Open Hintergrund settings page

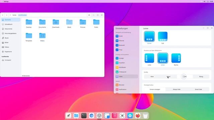coord(126,72)
